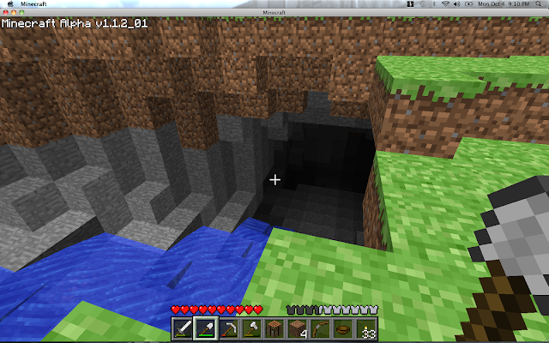Click the red hearts health bar
The height and width of the screenshot is (343, 549).
pyautogui.click(x=217, y=310)
